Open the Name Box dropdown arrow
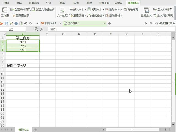 pyautogui.click(x=25, y=29)
